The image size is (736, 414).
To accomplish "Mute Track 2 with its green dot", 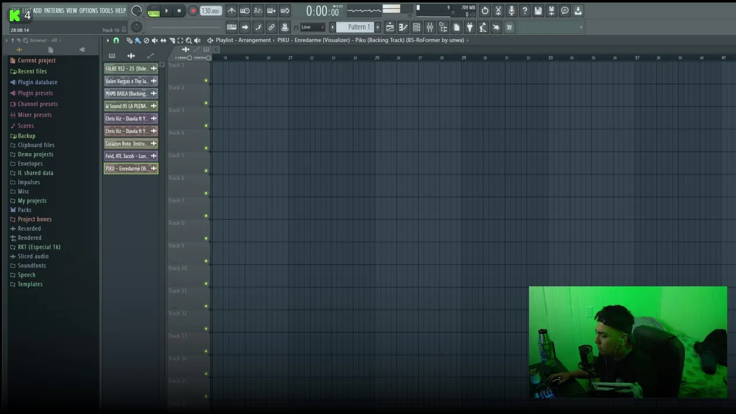I will tap(206, 103).
